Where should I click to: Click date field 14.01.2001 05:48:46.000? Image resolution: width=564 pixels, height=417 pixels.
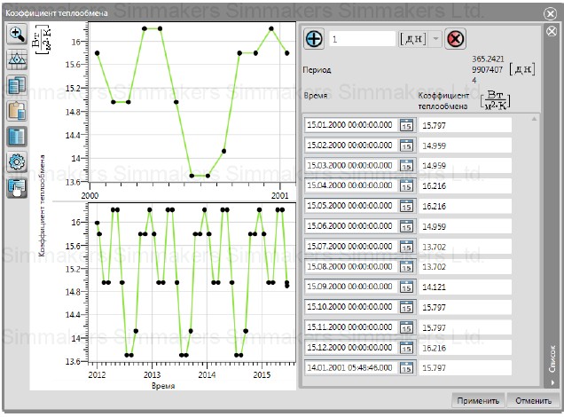[x=351, y=367]
